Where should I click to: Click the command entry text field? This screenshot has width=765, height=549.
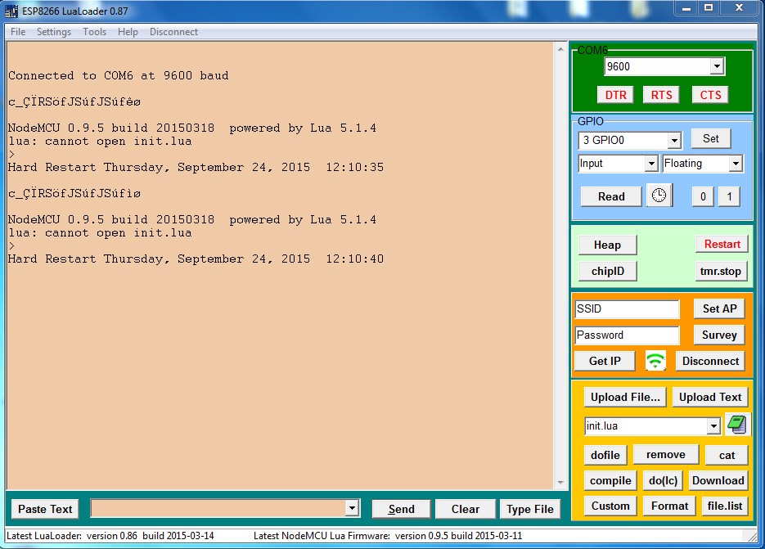click(218, 508)
